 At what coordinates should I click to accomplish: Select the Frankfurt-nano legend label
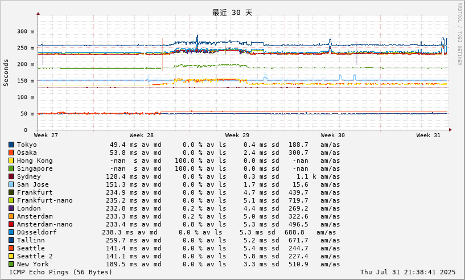(45, 200)
